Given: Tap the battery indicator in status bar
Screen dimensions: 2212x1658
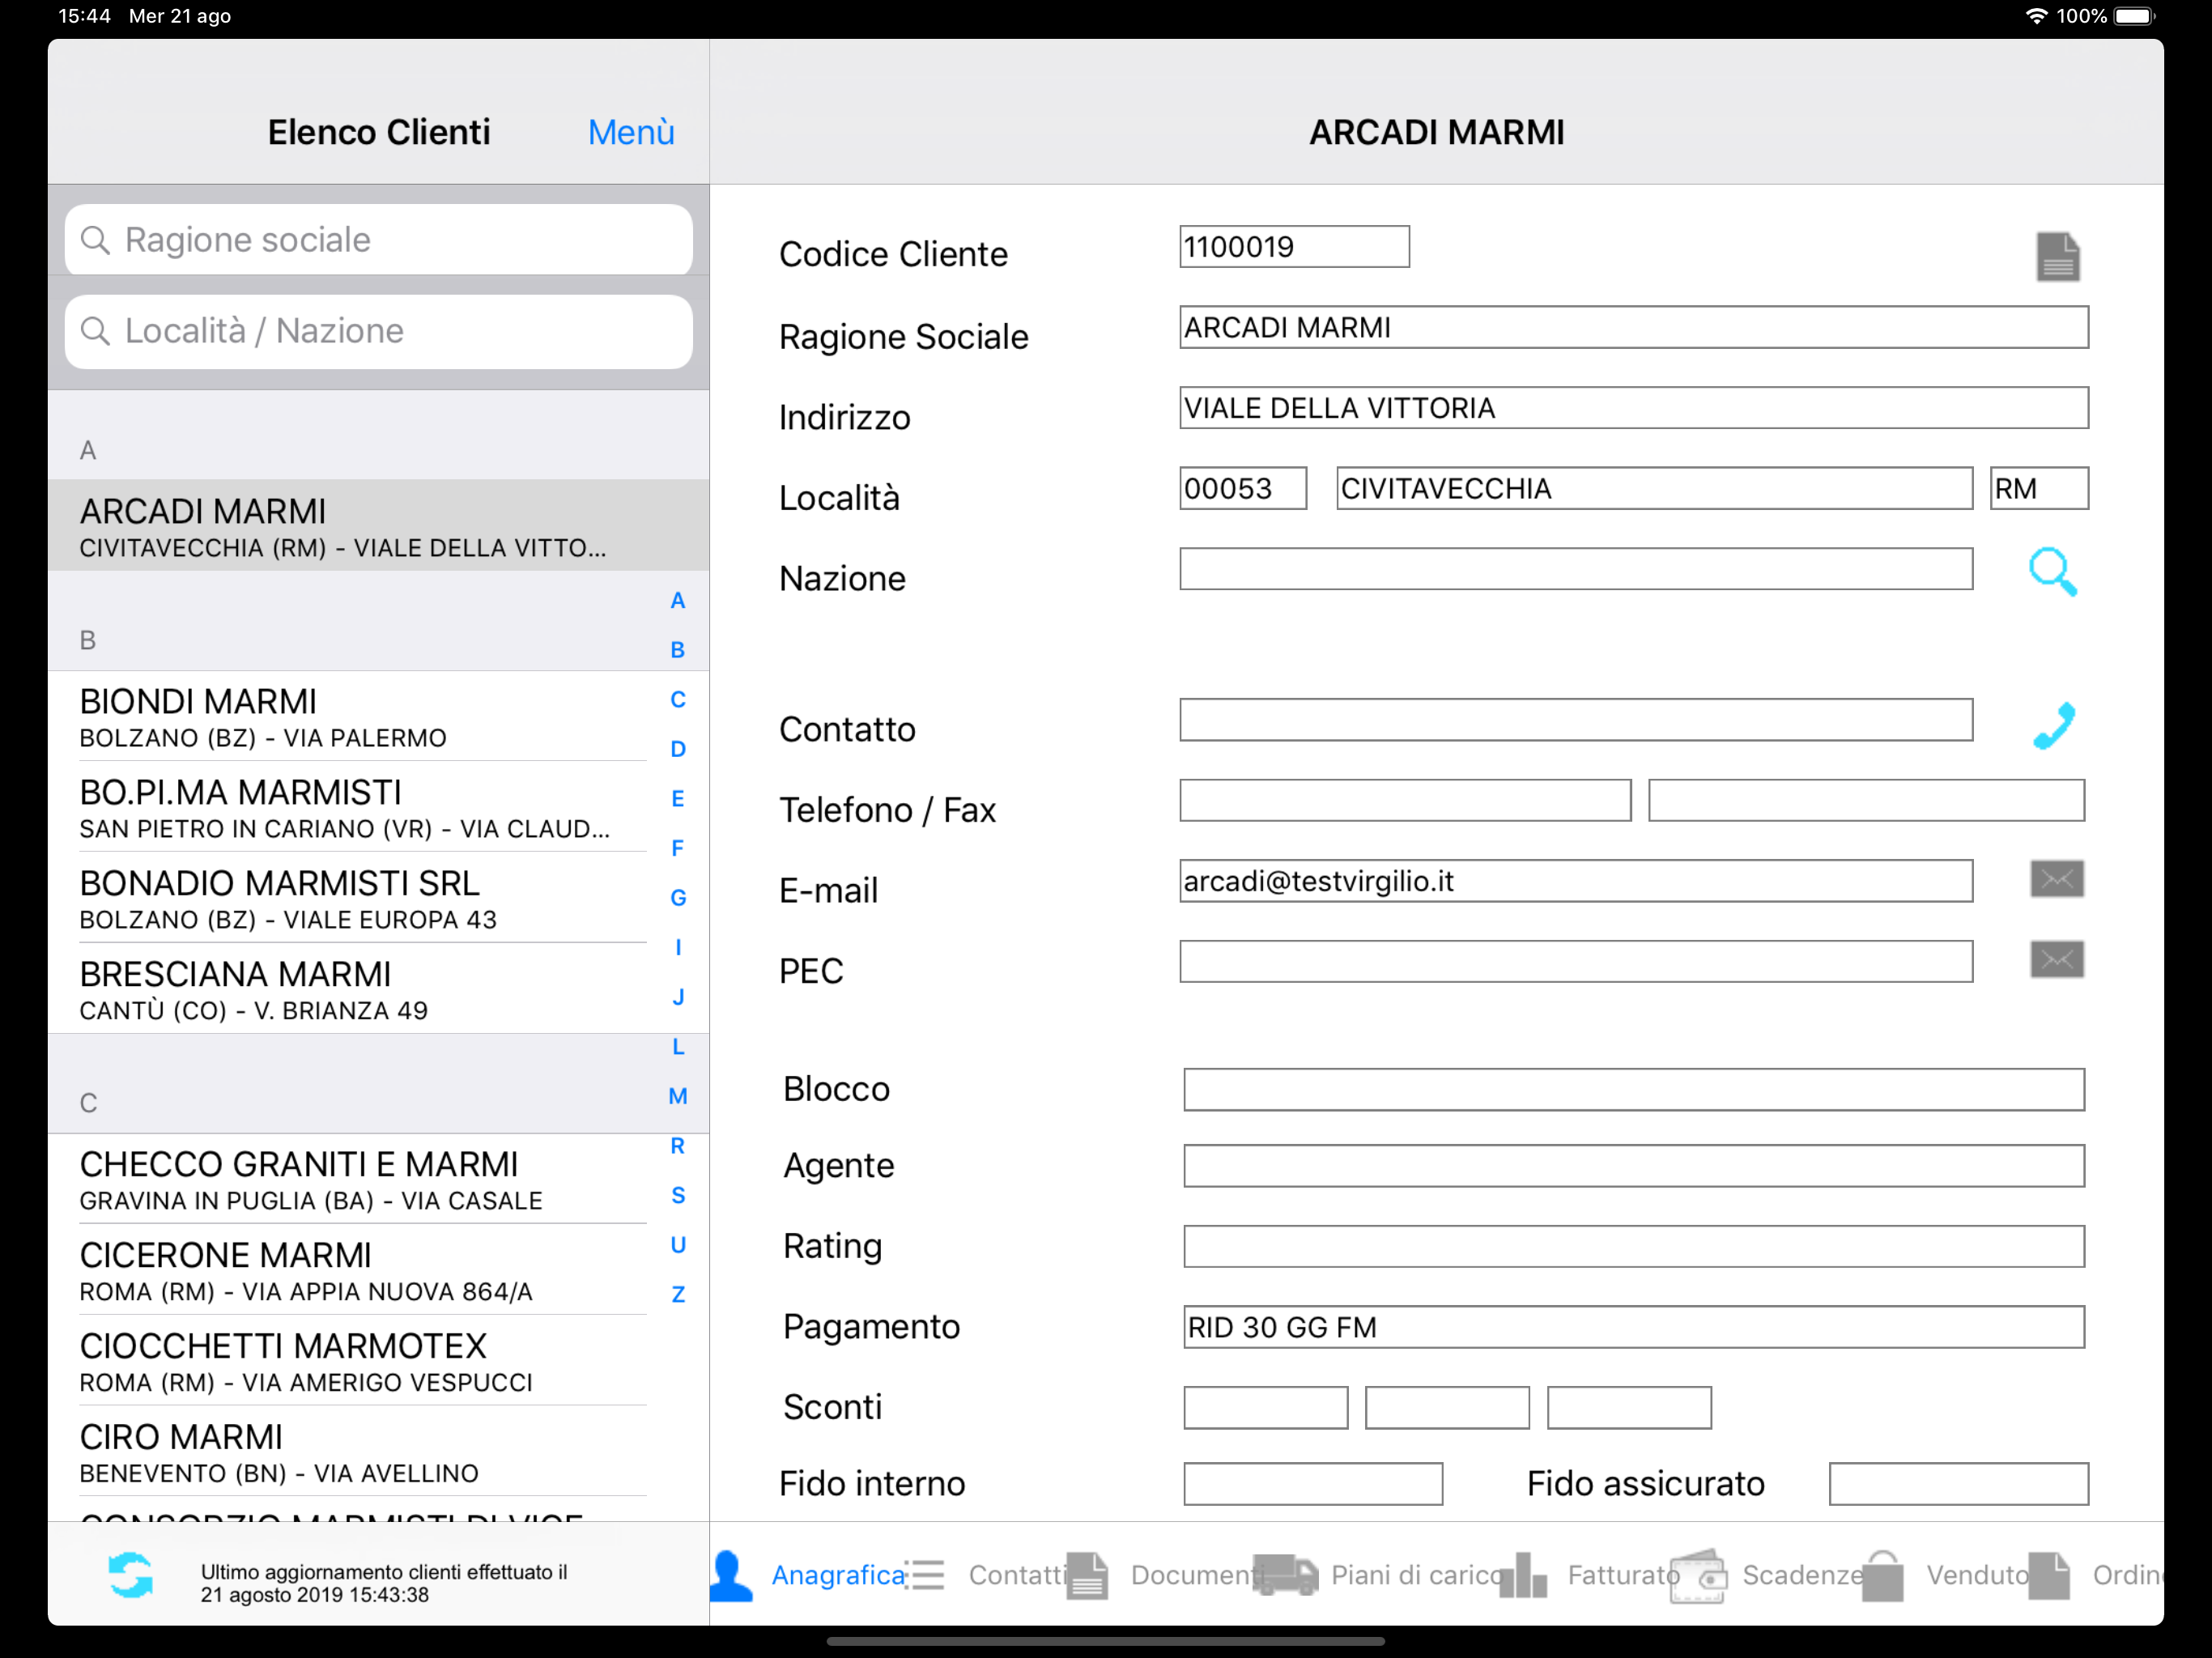Looking at the screenshot, I should click(2134, 16).
